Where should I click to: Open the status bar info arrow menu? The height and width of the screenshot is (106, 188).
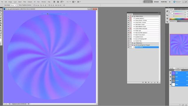[x=29, y=104]
